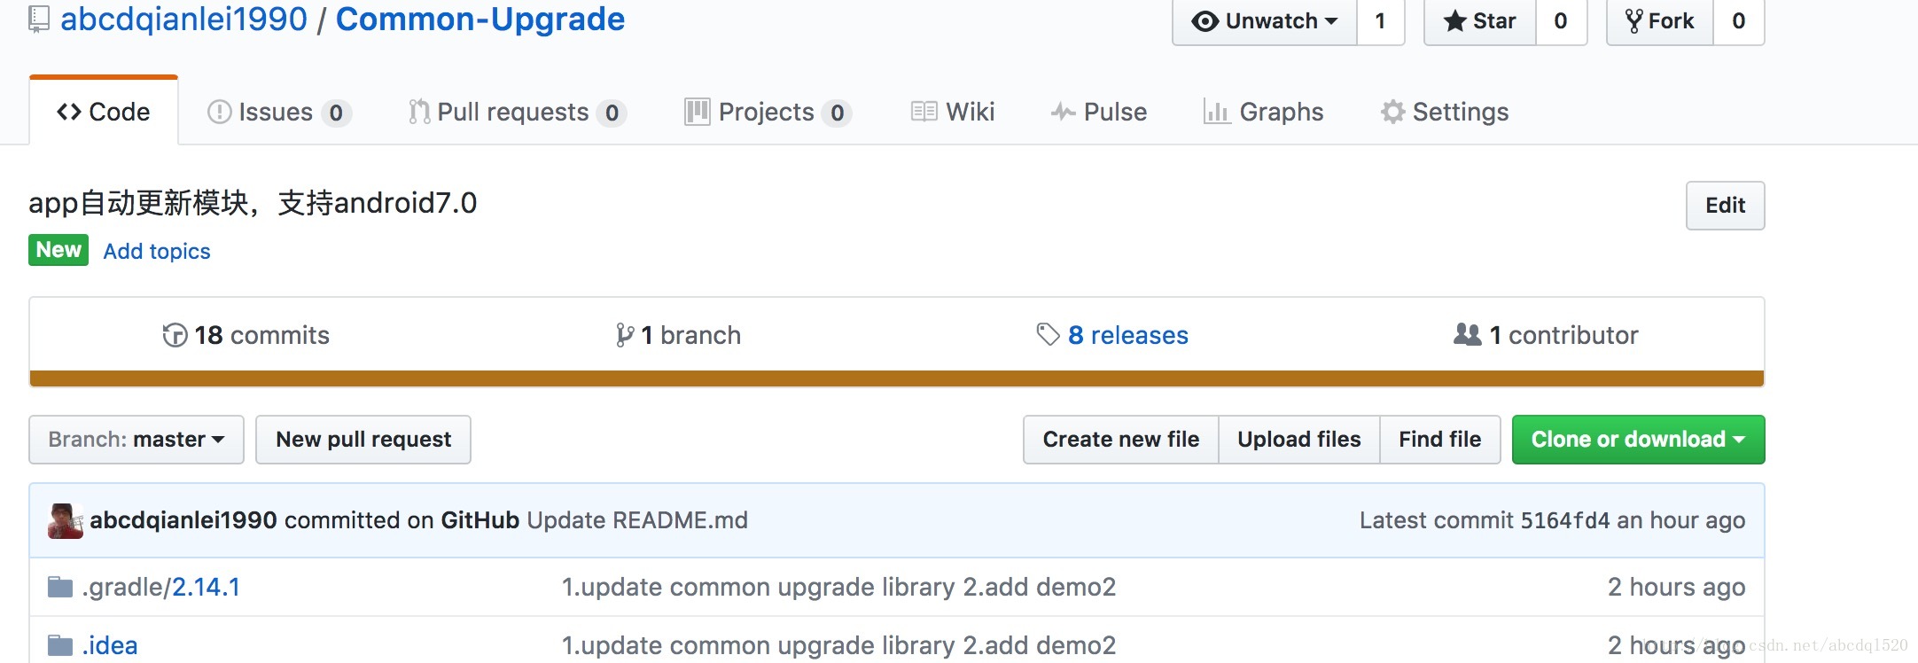
Task: Select the Code tab
Action: (x=104, y=112)
